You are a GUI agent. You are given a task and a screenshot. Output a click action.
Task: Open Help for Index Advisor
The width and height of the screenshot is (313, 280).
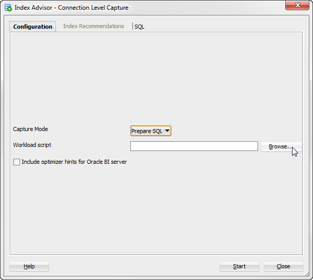[x=29, y=266]
